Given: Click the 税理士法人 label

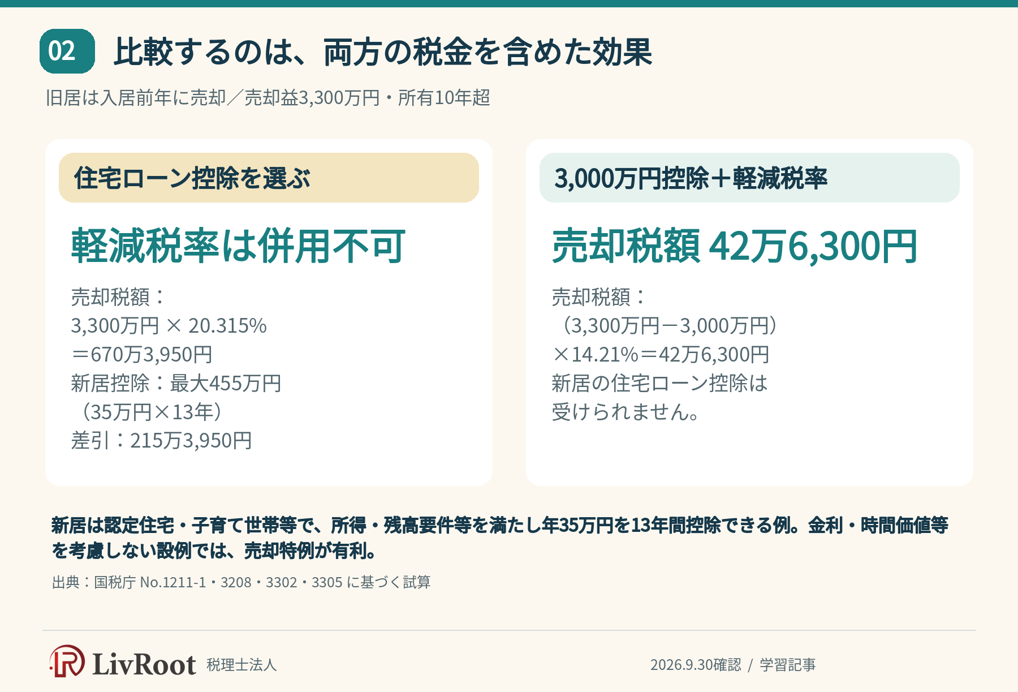Looking at the screenshot, I should coord(241,665).
